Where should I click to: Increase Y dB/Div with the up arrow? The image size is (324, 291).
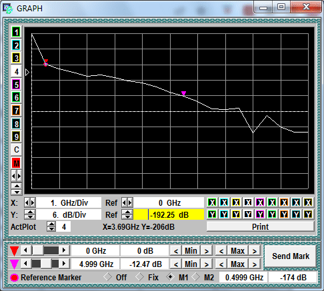(x=30, y=212)
